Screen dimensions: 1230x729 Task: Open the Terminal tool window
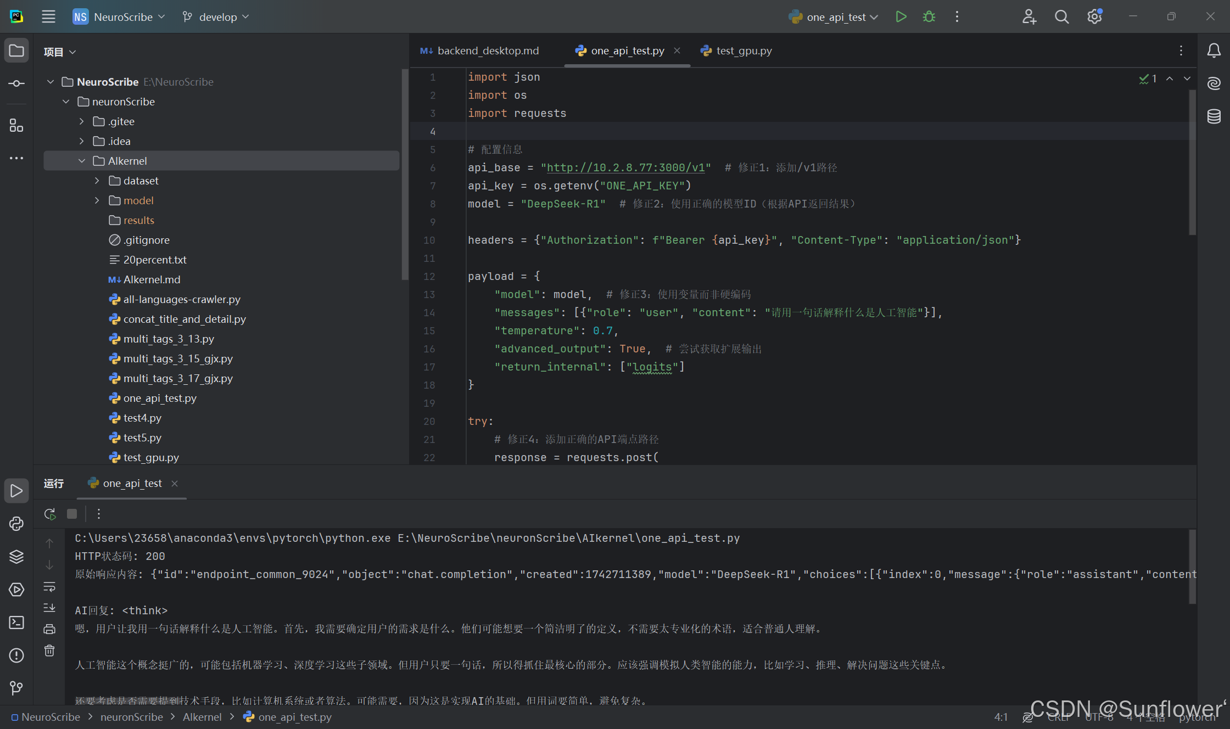[x=16, y=623]
